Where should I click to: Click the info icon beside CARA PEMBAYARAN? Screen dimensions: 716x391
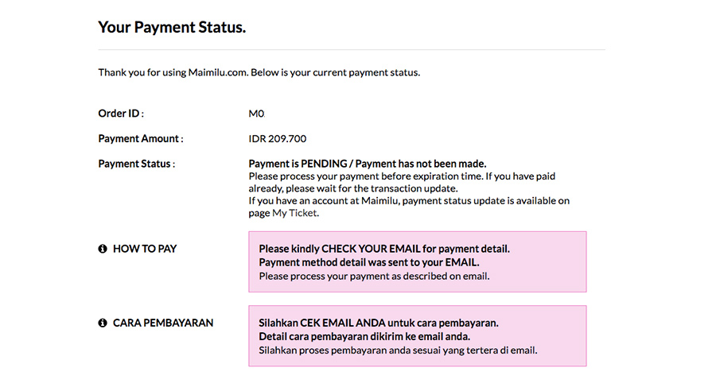tap(103, 323)
